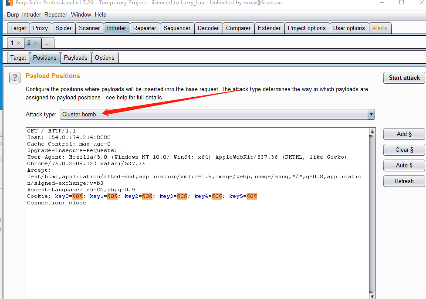Open the Intruder menu
Viewport: 426px width, 299px height.
[x=31, y=15]
